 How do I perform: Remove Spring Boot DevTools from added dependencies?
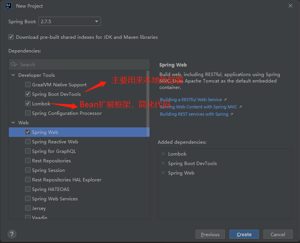coord(163,163)
